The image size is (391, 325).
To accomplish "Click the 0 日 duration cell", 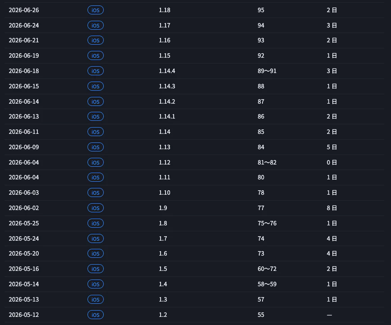I will [x=331, y=162].
